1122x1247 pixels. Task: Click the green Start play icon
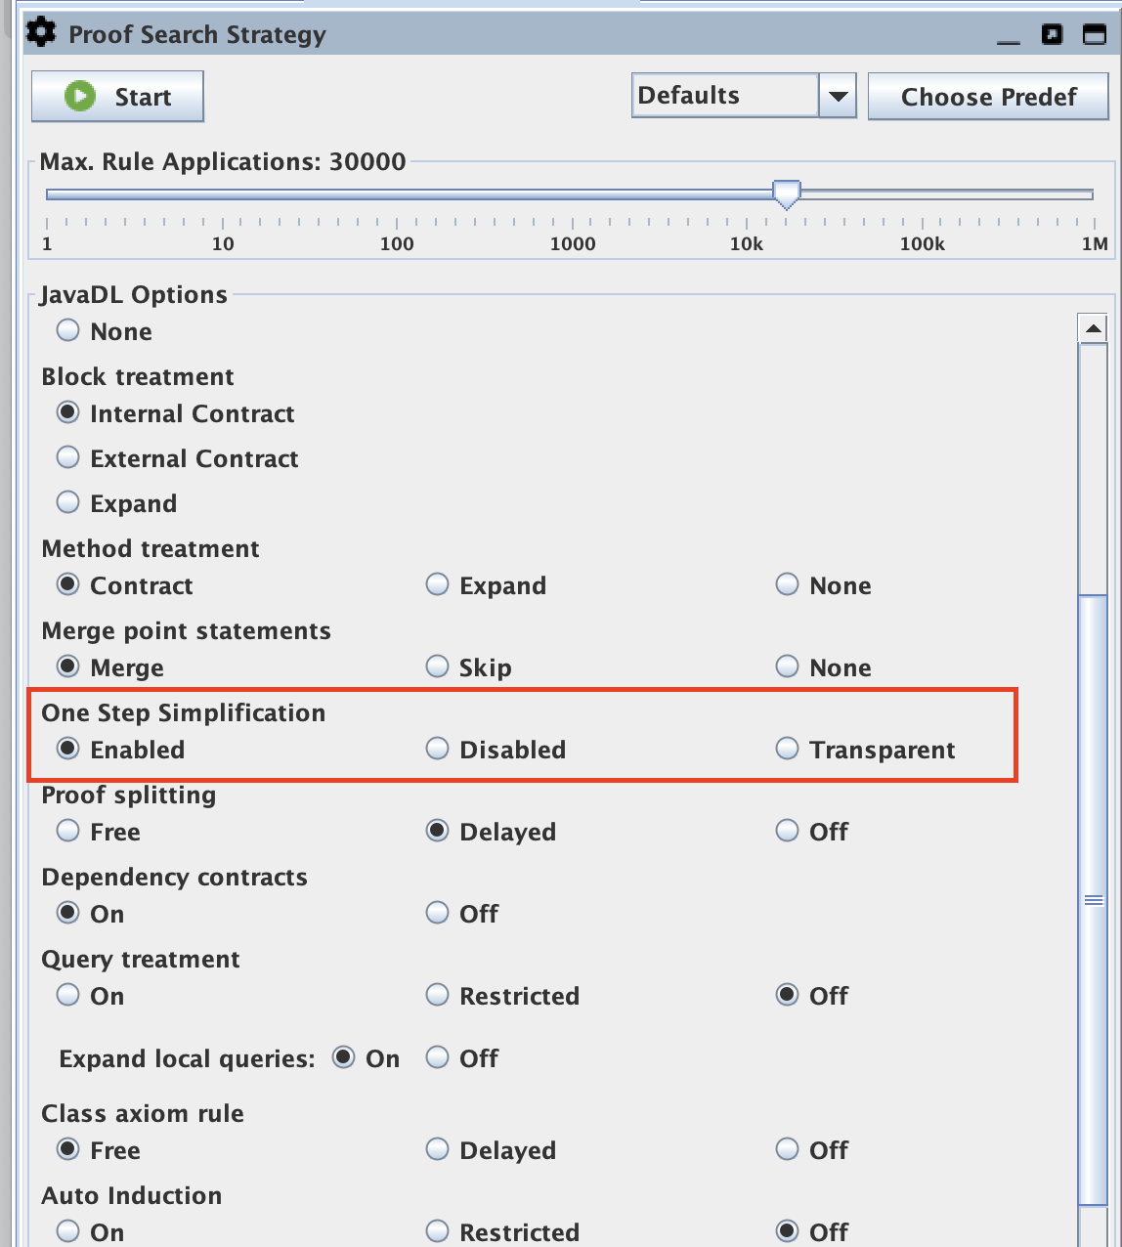tap(80, 96)
